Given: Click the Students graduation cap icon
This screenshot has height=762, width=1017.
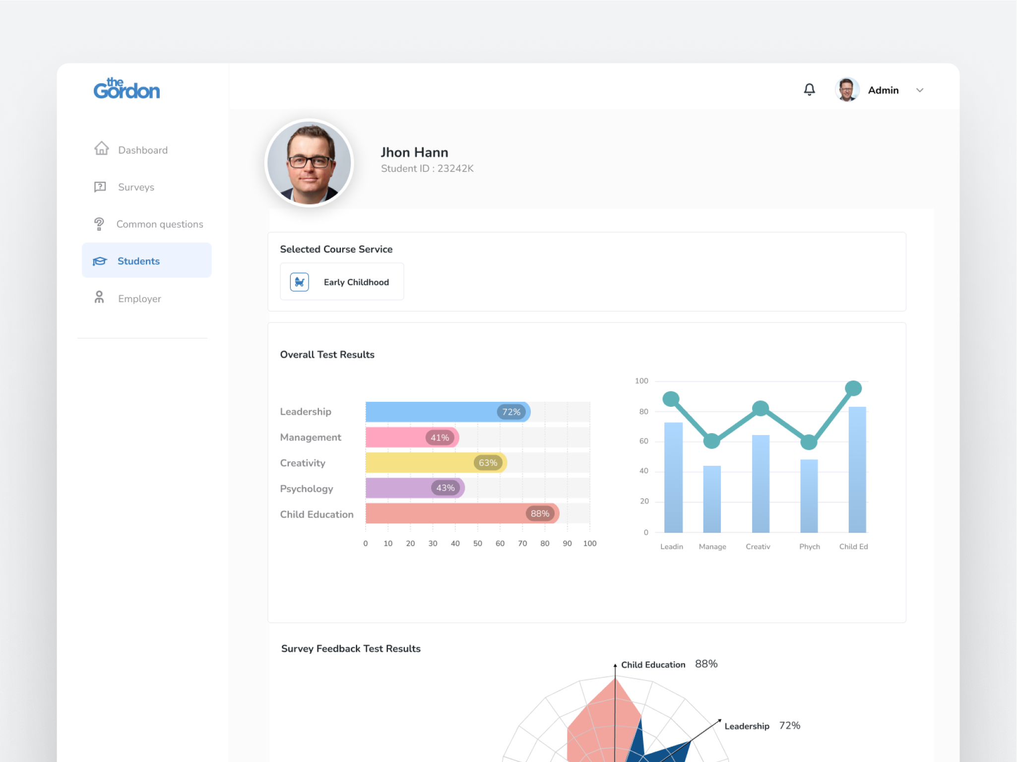Looking at the screenshot, I should pyautogui.click(x=100, y=261).
